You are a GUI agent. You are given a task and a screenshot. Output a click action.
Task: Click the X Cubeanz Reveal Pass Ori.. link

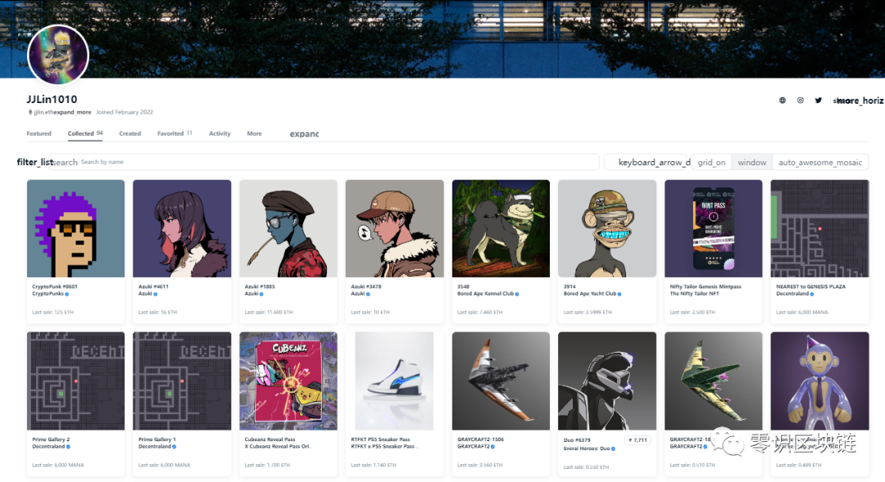pyautogui.click(x=278, y=447)
